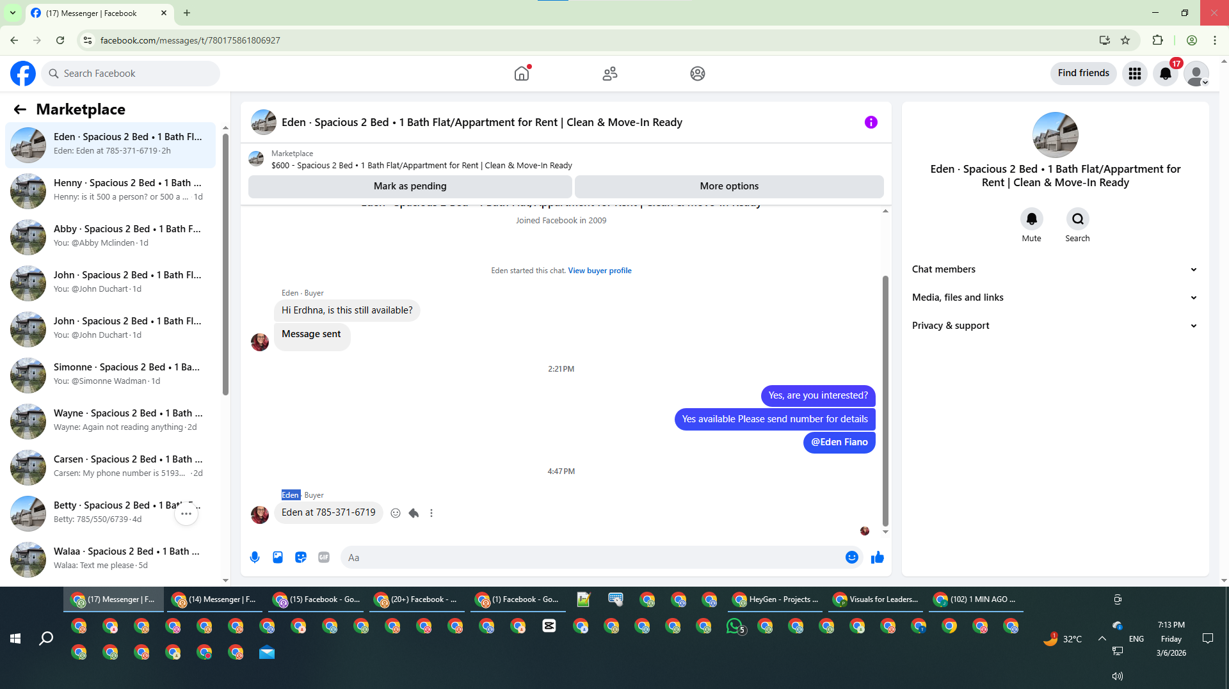
Task: Open the Facebook home feed icon
Action: pos(522,74)
